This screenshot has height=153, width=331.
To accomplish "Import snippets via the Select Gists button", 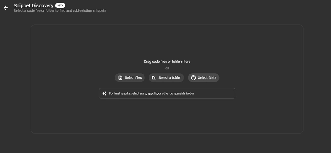I will coord(204,78).
